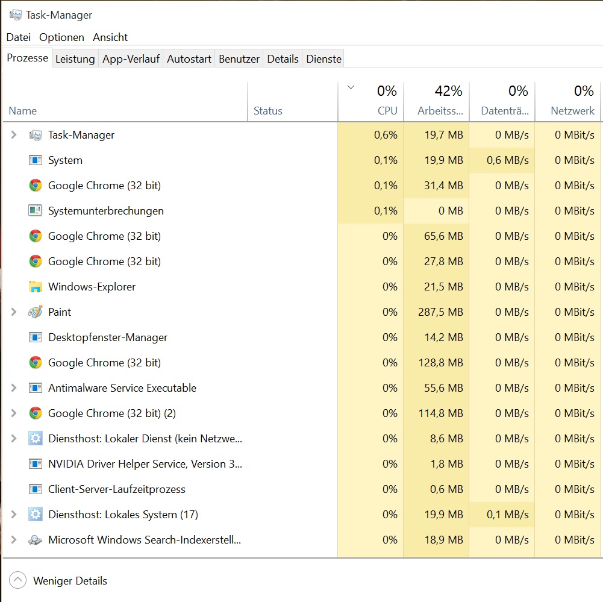Switch to the Benutzer tab

239,59
